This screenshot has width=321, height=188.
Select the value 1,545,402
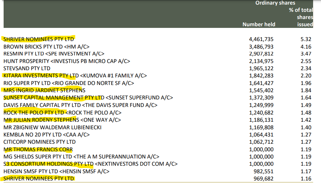(261, 91)
